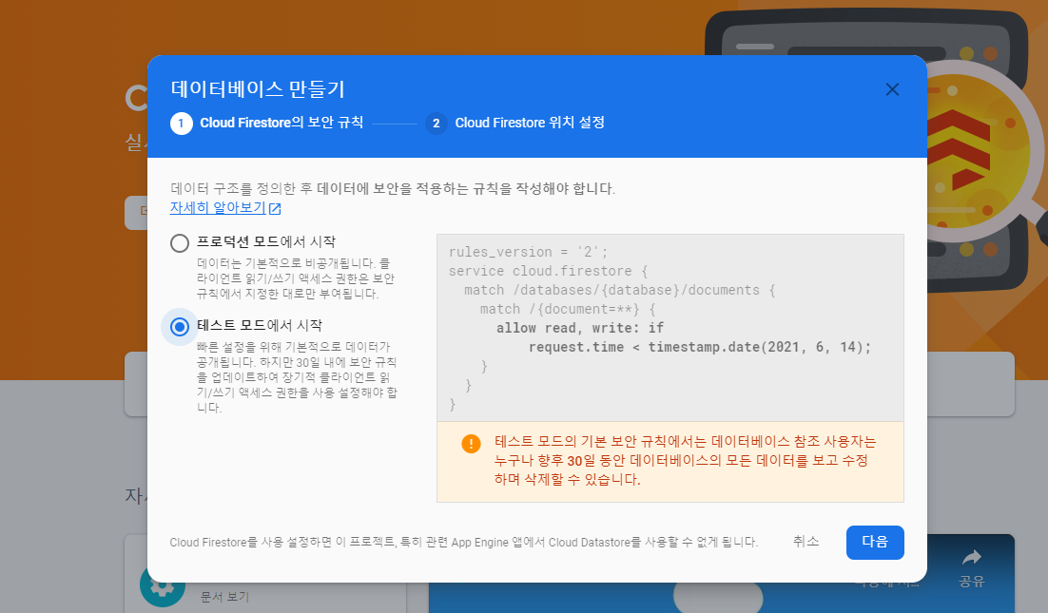Image resolution: width=1048 pixels, height=613 pixels.
Task: Select test mode radio button
Action: [x=179, y=327]
